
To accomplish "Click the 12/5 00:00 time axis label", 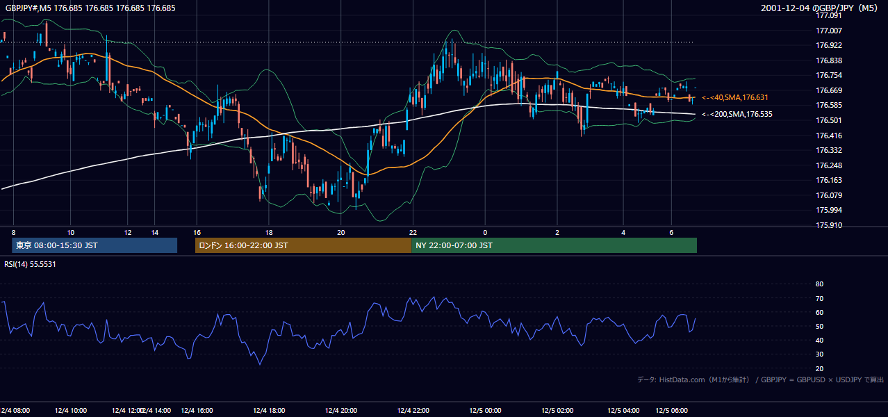I will click(x=486, y=411).
